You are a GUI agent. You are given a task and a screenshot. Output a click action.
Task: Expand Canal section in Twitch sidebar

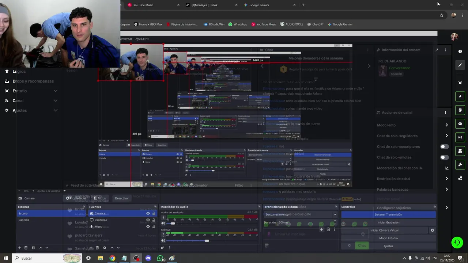pos(55,100)
